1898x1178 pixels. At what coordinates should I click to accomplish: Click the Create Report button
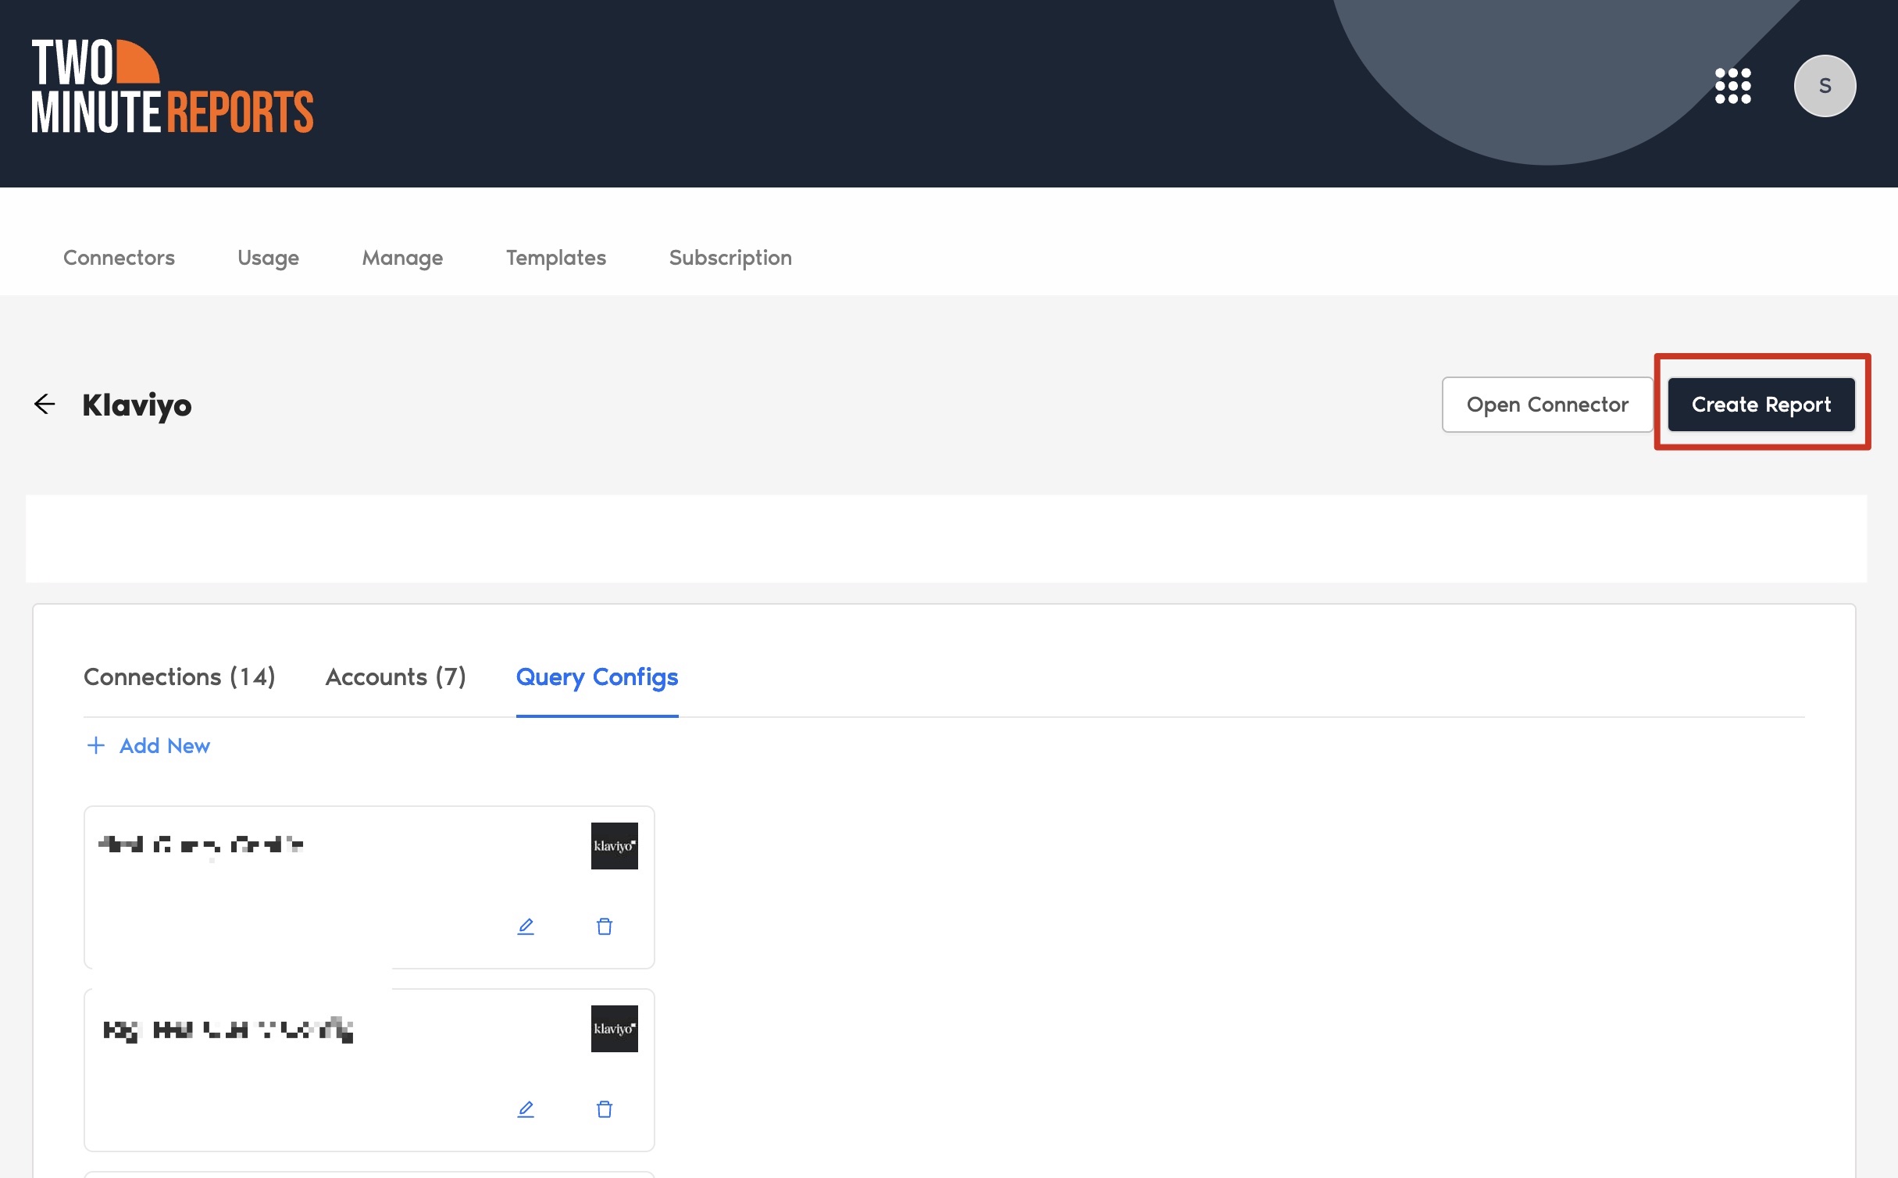(x=1761, y=405)
